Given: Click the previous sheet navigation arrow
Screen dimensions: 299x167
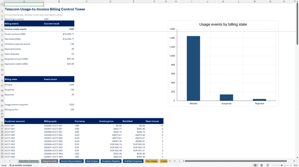Looking at the screenshot, I should tap(5, 161).
